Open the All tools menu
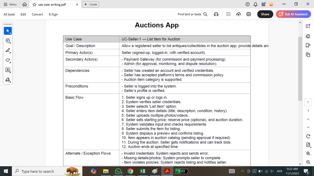The image size is (314, 176). 9,14
